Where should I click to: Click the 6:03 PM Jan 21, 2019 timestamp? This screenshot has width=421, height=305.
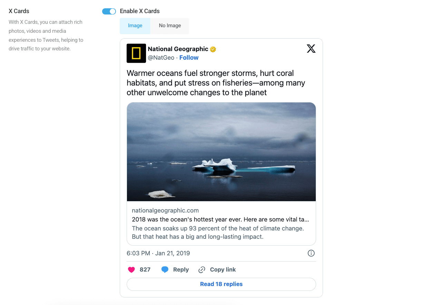[158, 253]
